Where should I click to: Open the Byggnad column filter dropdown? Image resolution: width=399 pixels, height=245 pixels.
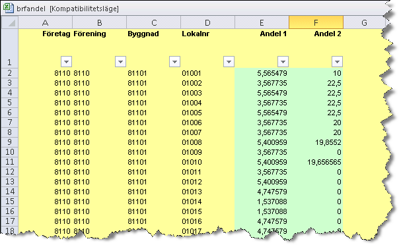click(175, 62)
